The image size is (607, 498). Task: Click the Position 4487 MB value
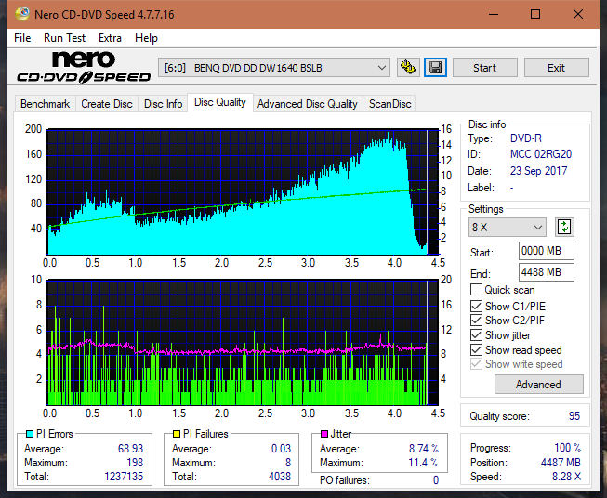(561, 463)
